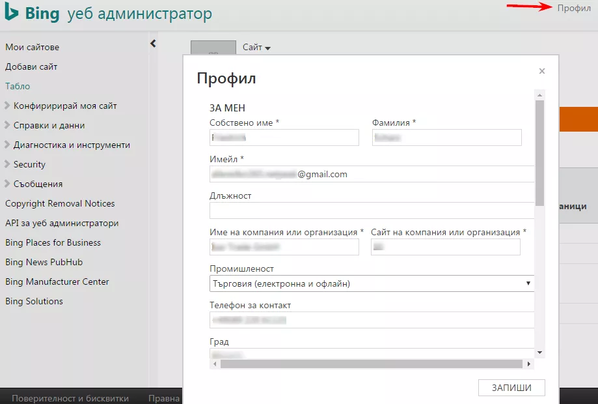Click the ЗАПИШИ button
Image resolution: width=598 pixels, height=404 pixels.
tap(511, 388)
